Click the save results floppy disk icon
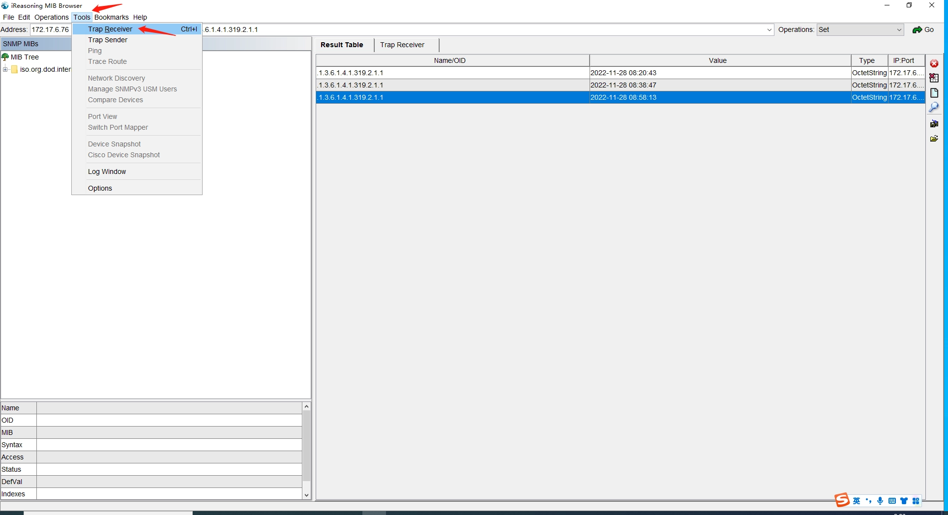 coord(934,124)
